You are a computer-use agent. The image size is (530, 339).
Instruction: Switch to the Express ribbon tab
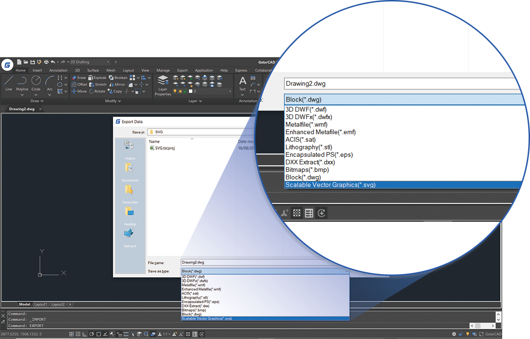241,70
